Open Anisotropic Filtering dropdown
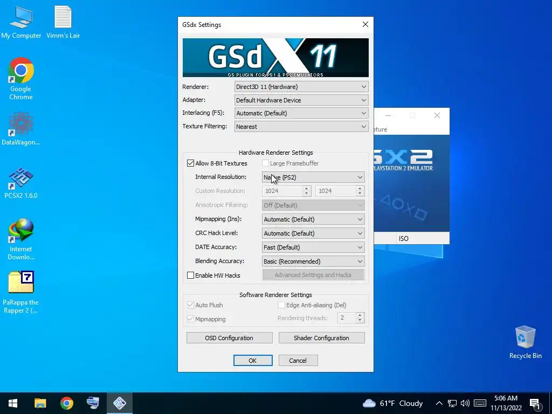Viewport: 552px width, 414px height. [x=313, y=205]
